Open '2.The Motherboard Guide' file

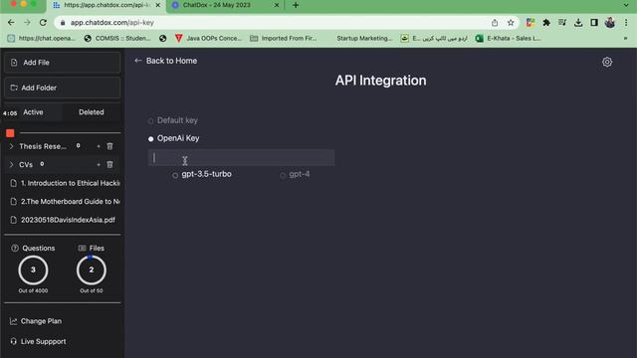pyautogui.click(x=65, y=201)
